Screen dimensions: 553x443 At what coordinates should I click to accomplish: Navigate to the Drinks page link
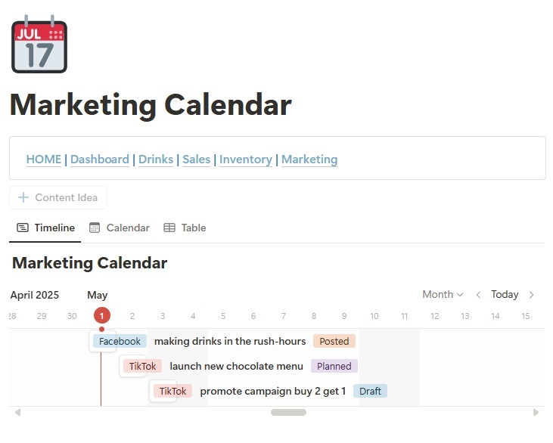[x=156, y=160]
